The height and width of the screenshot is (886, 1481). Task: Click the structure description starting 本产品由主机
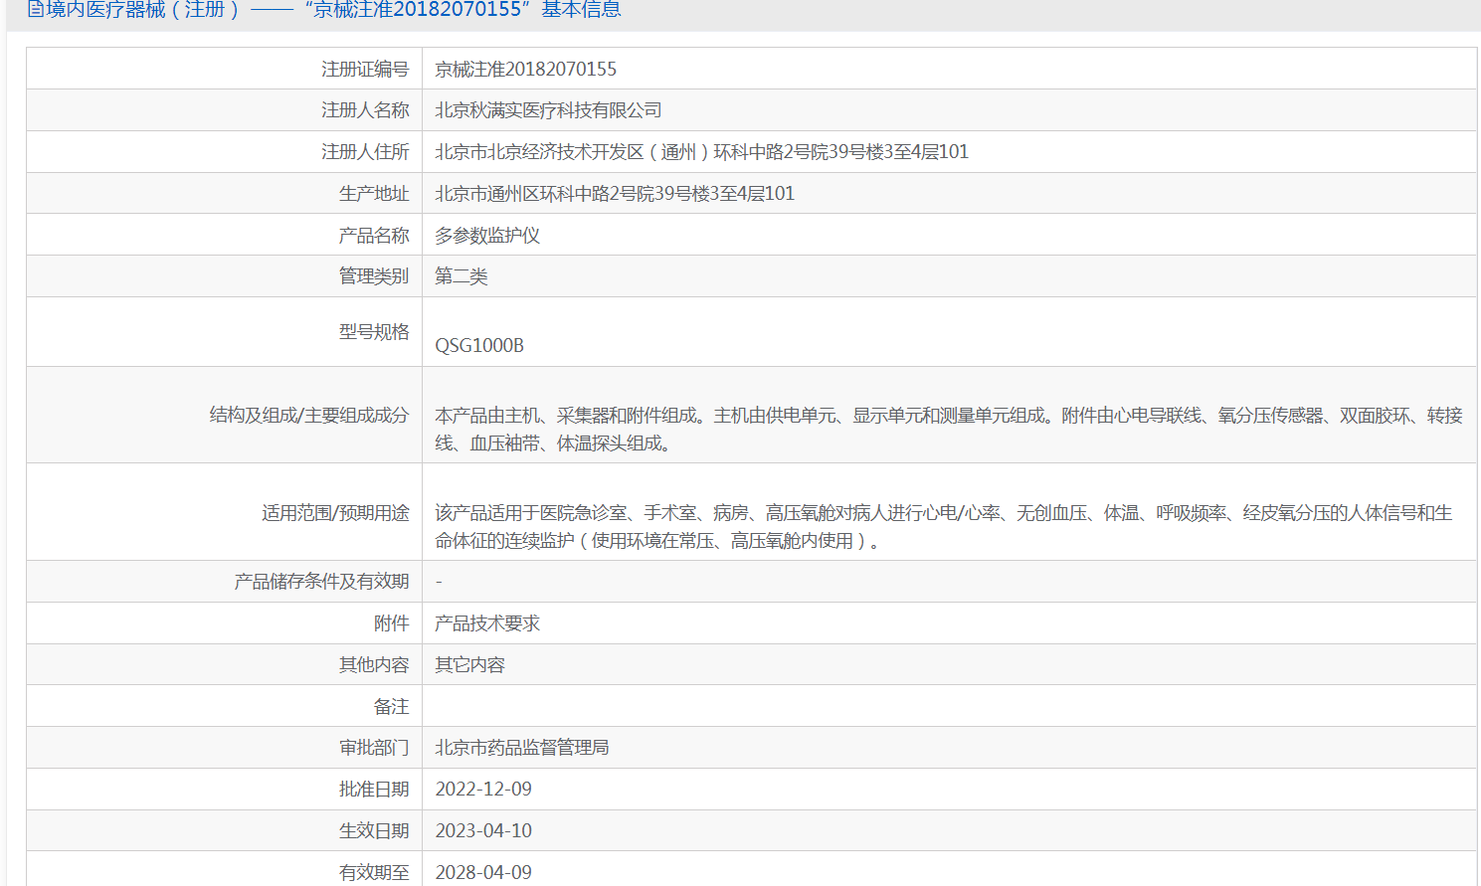[x=949, y=429]
